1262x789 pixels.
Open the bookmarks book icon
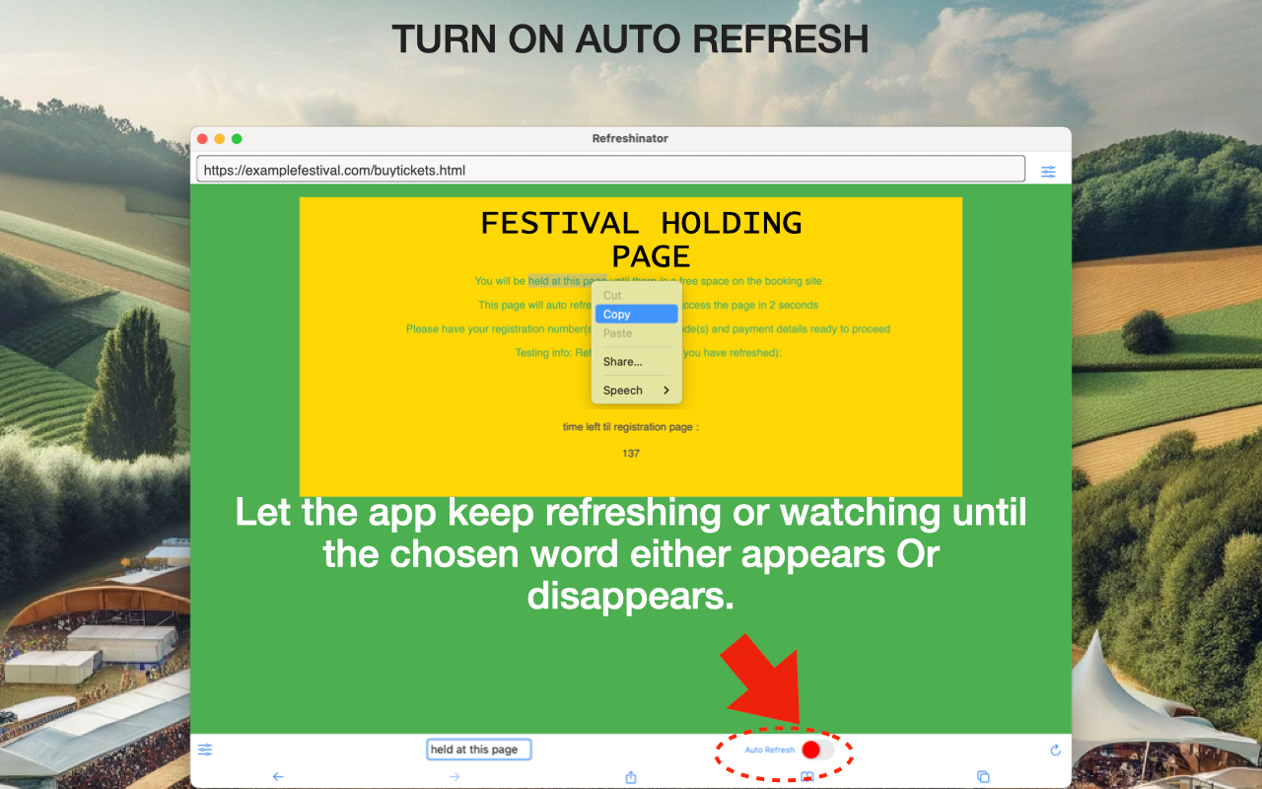(806, 776)
